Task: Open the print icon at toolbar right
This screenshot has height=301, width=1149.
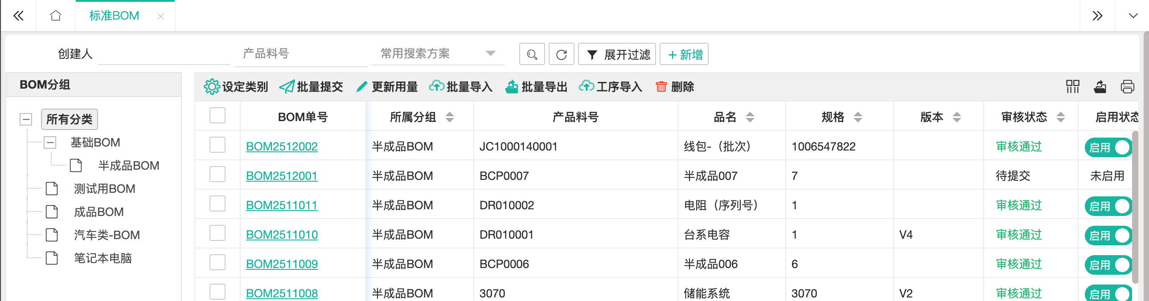Action: pyautogui.click(x=1127, y=86)
